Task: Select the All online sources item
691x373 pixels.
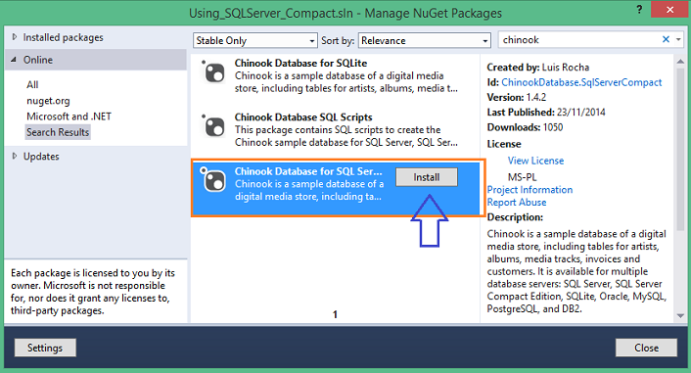Action: 32,84
